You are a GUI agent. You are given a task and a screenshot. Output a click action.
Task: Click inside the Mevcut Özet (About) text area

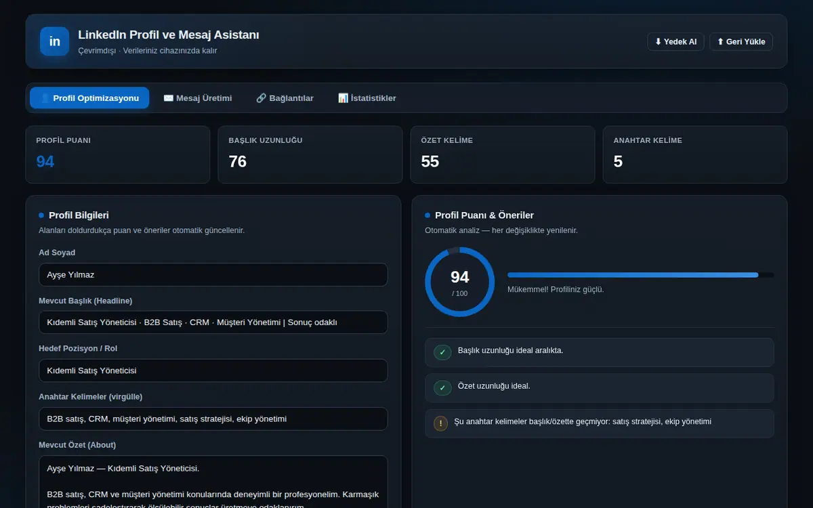(x=213, y=482)
